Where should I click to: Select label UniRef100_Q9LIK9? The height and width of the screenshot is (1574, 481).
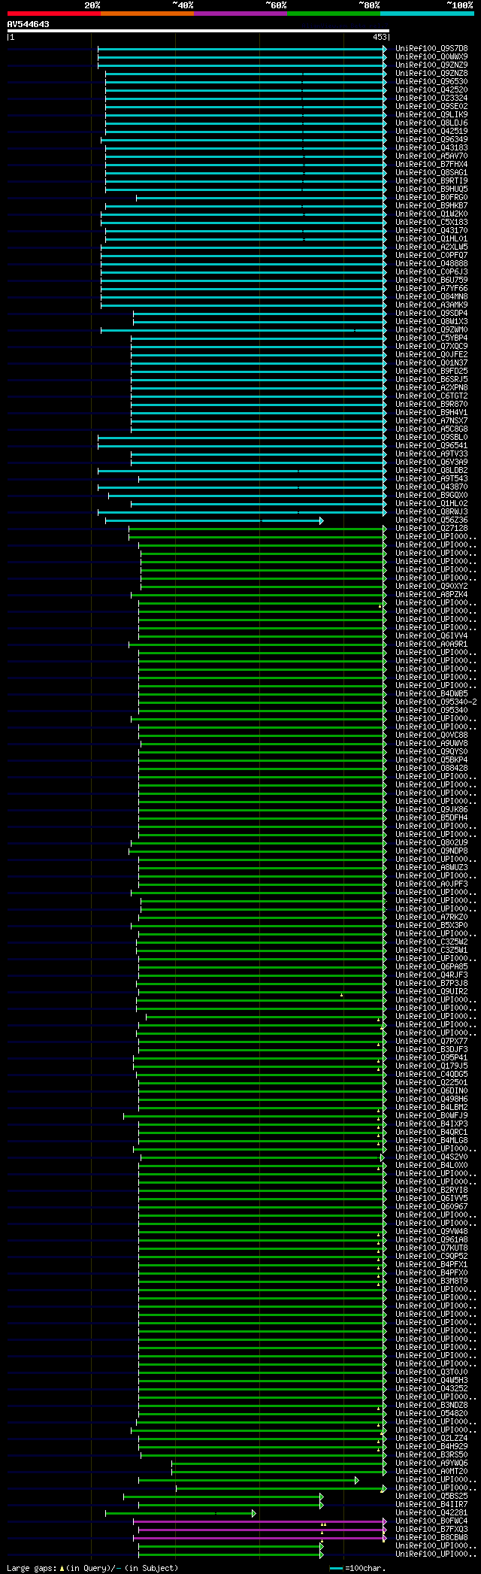431,115
